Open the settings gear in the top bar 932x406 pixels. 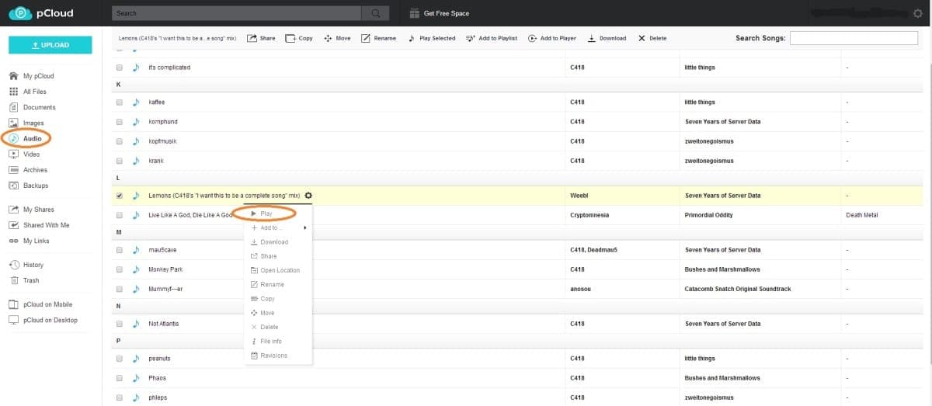point(918,13)
